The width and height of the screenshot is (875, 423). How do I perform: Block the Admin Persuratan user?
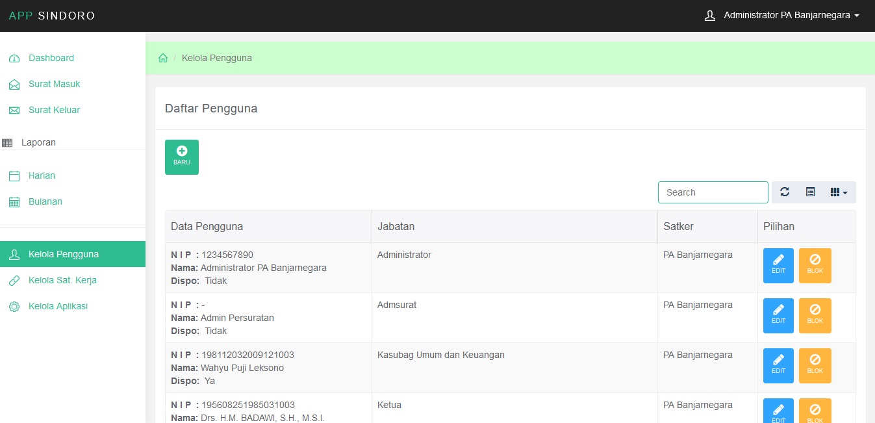click(x=815, y=316)
